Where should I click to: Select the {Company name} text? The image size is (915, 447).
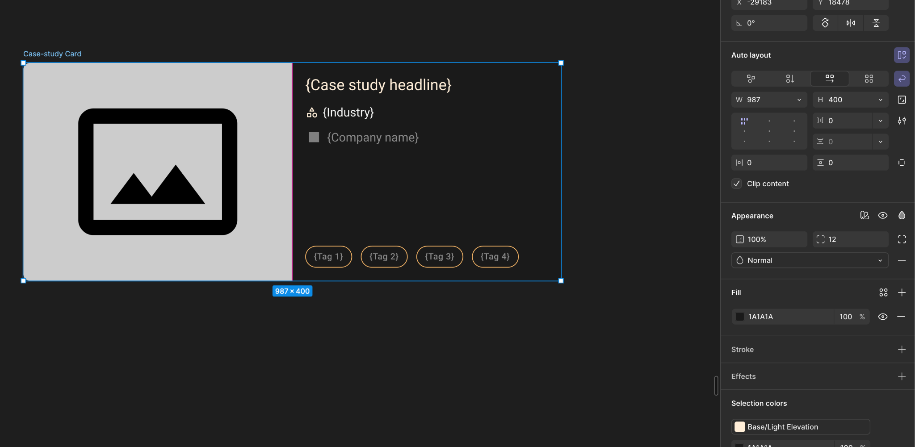[373, 138]
